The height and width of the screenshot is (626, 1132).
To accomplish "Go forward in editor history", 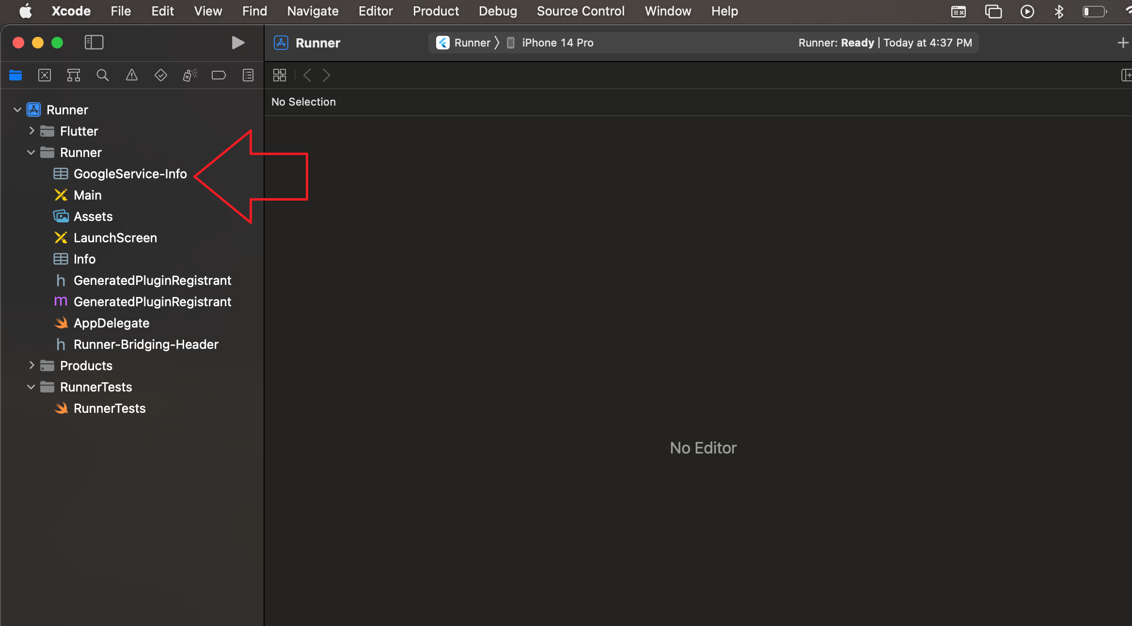I will point(327,75).
